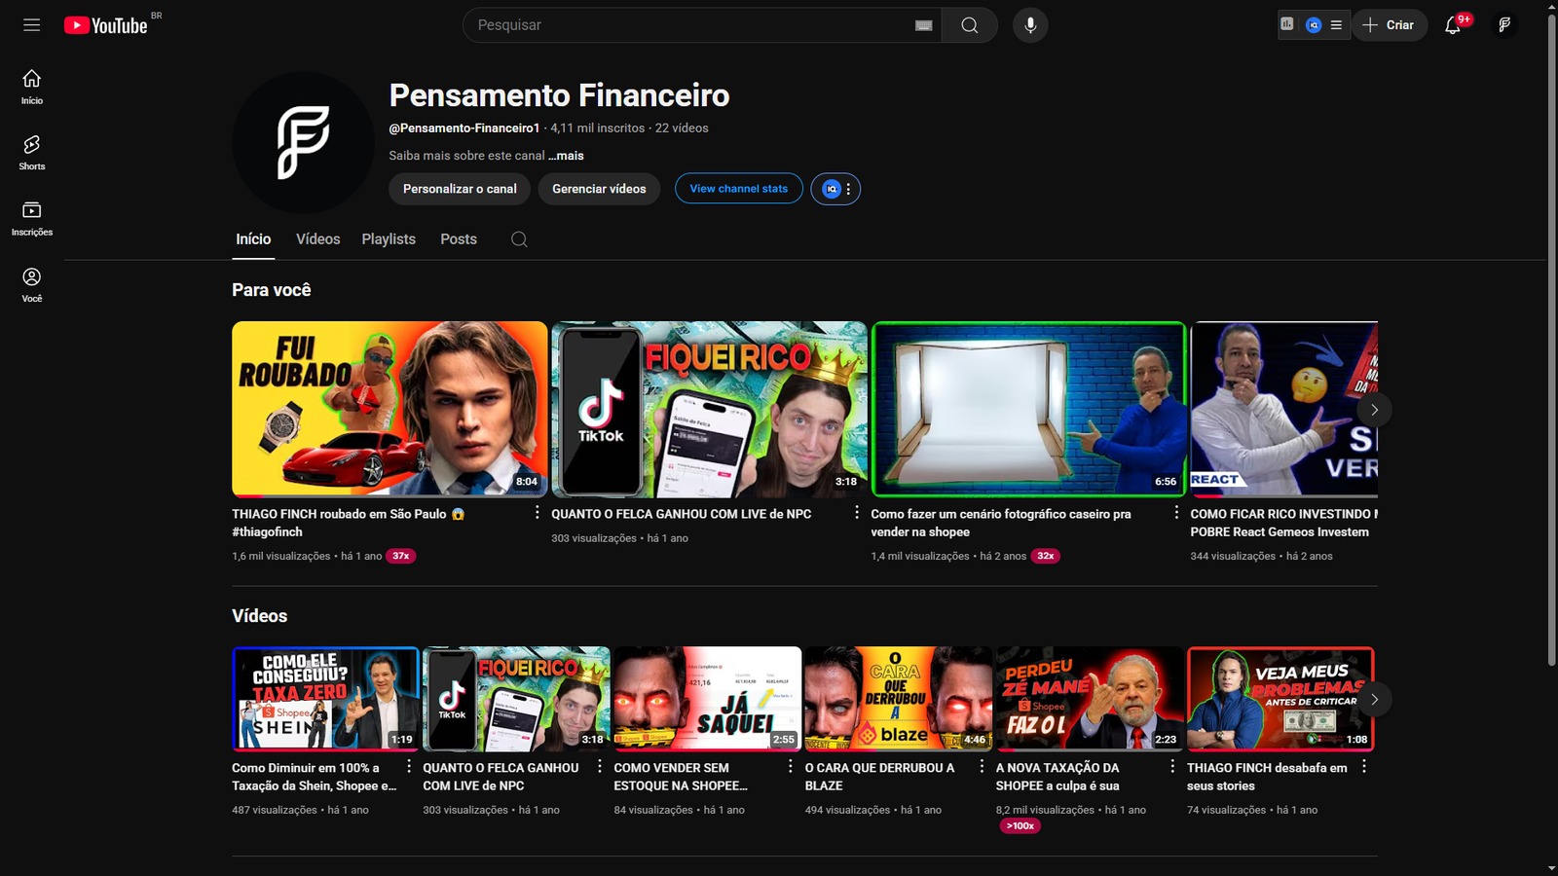This screenshot has width=1558, height=876.
Task: Open options for COMO VENDER SEM ESTOQUE video
Action: 790,766
